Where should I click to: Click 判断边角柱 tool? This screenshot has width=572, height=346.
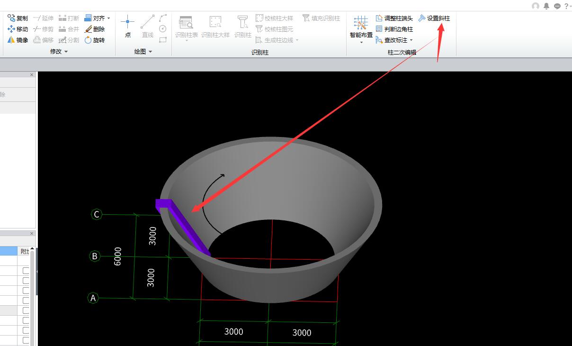[394, 29]
